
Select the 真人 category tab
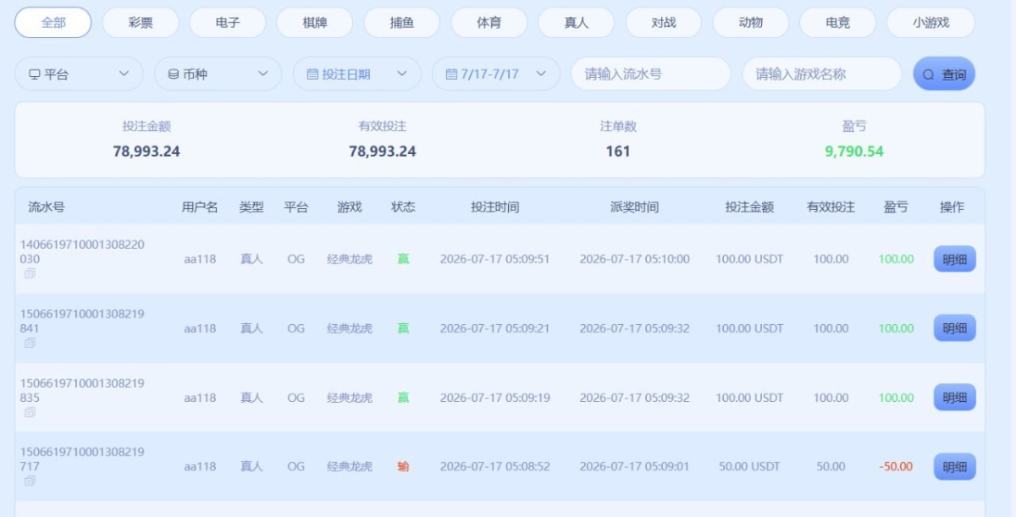pos(577,23)
